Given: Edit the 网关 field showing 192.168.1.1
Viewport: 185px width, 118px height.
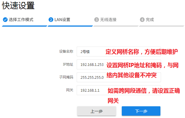Looking at the screenshot, I should [x=91, y=90].
